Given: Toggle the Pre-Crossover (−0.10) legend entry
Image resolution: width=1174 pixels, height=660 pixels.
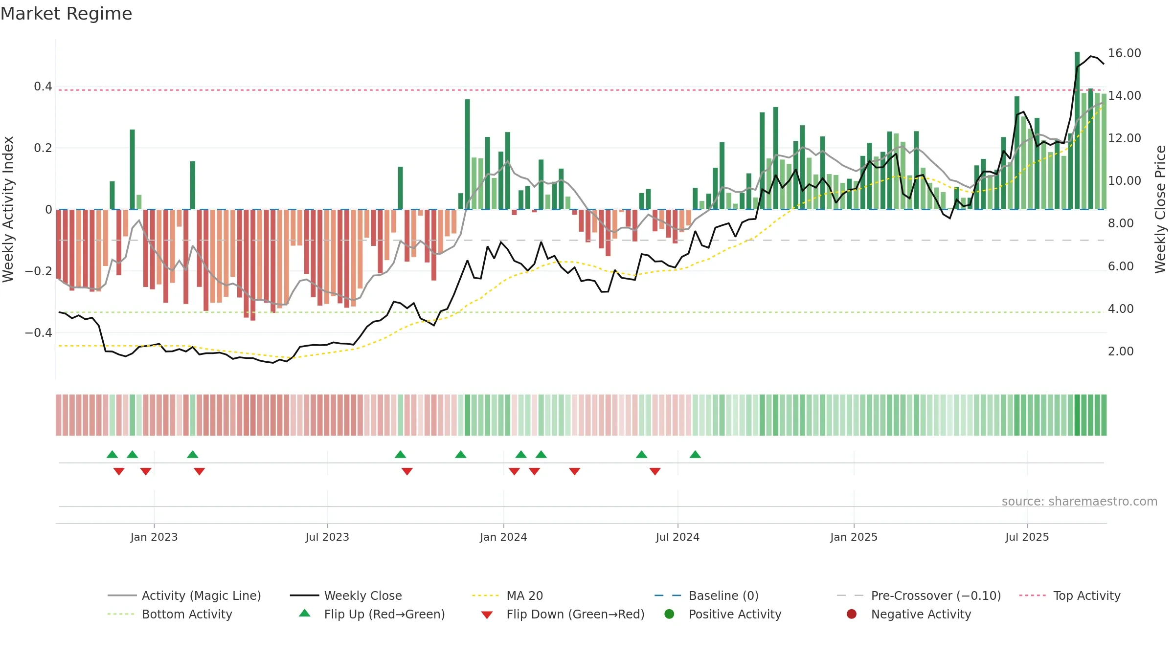Looking at the screenshot, I should coord(919,595).
